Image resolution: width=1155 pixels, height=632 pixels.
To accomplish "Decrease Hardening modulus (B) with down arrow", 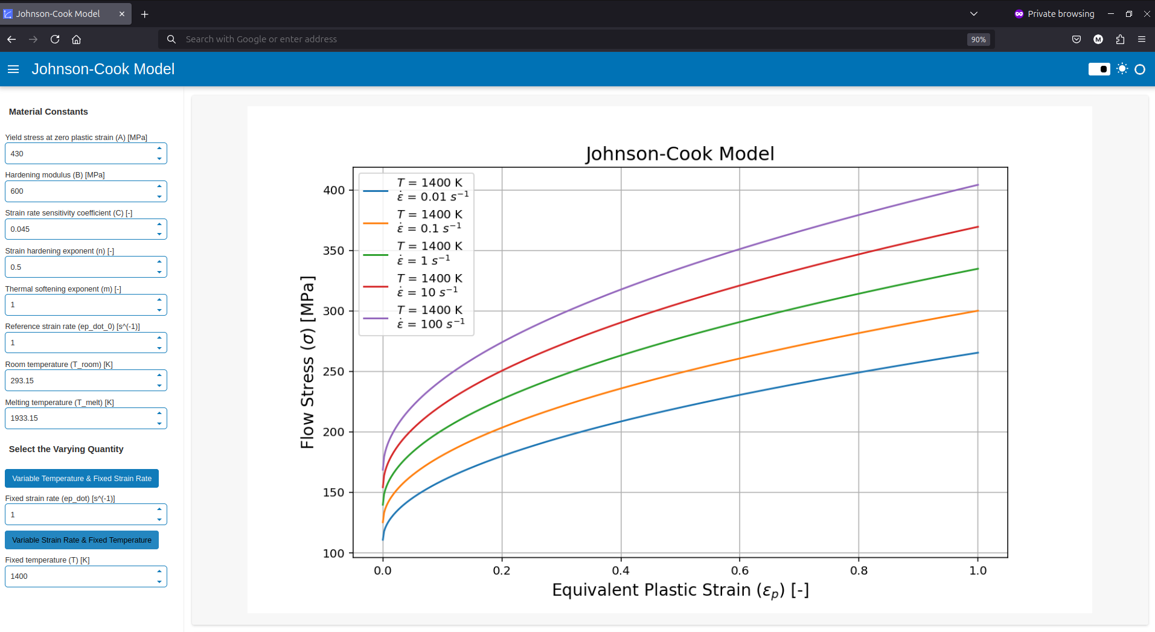I will (159, 197).
